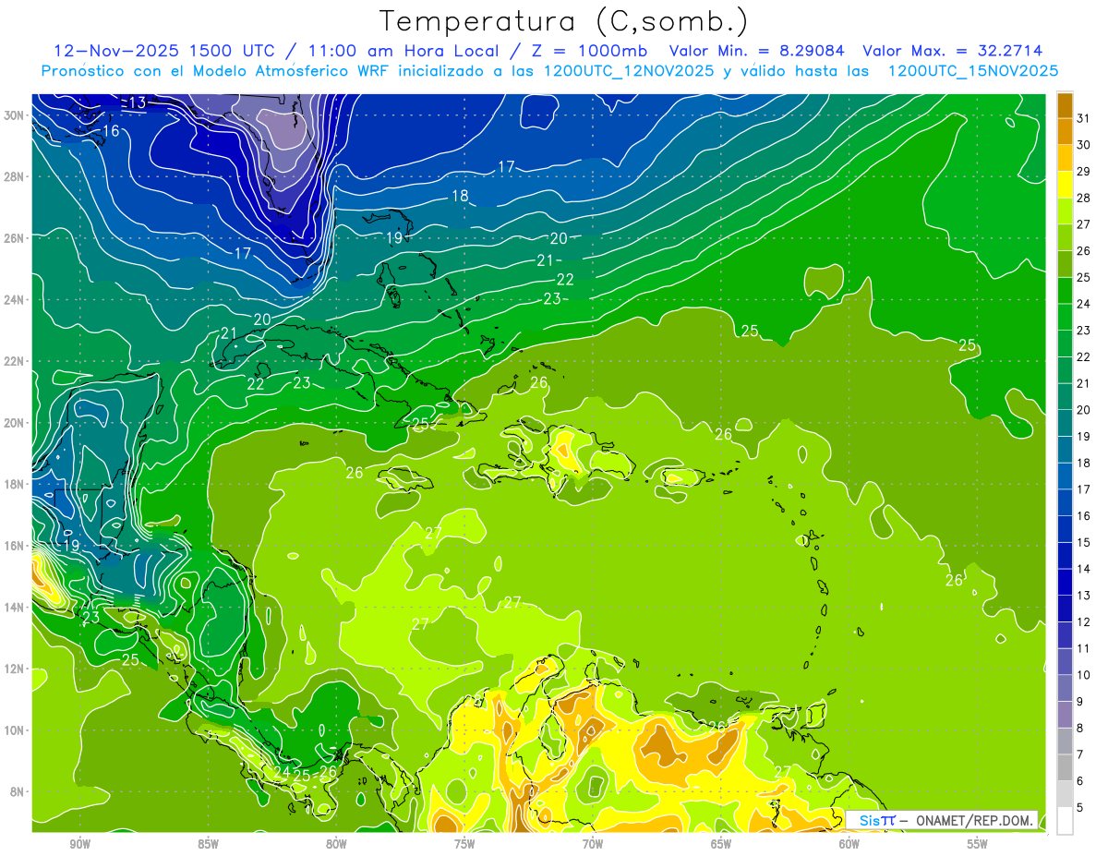Click 'Valor Min. = 8.29084' in the header
Screen dimensions: 1108x856
pos(759,51)
